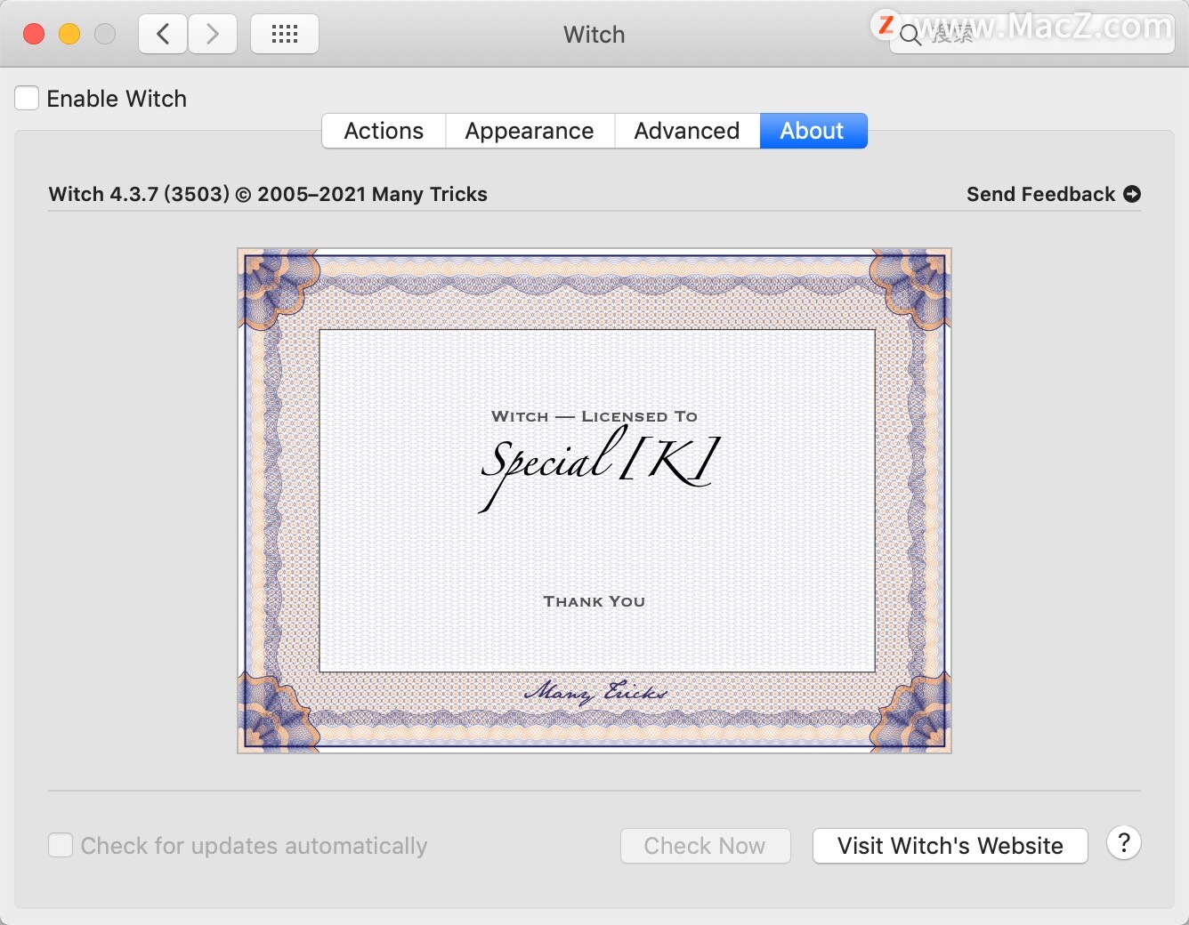The height and width of the screenshot is (925, 1189).
Task: Click the THANK YOU text on certificate
Action: [594, 601]
